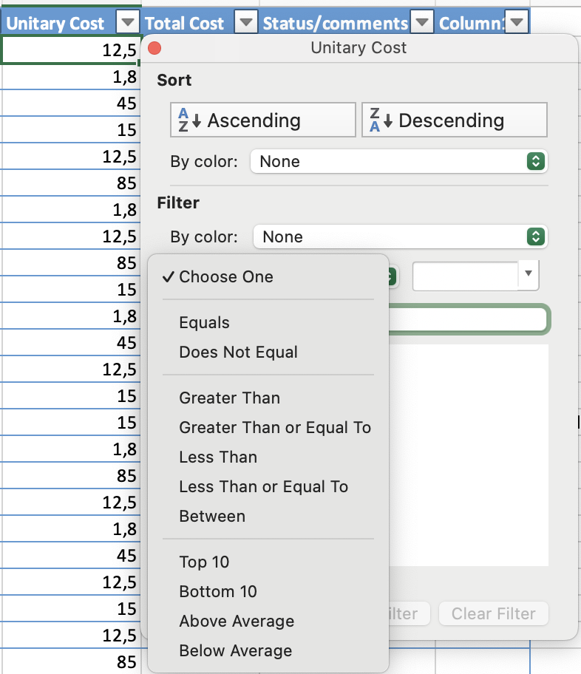Open Status/comments column filter arrow
581x674 pixels.
click(421, 23)
